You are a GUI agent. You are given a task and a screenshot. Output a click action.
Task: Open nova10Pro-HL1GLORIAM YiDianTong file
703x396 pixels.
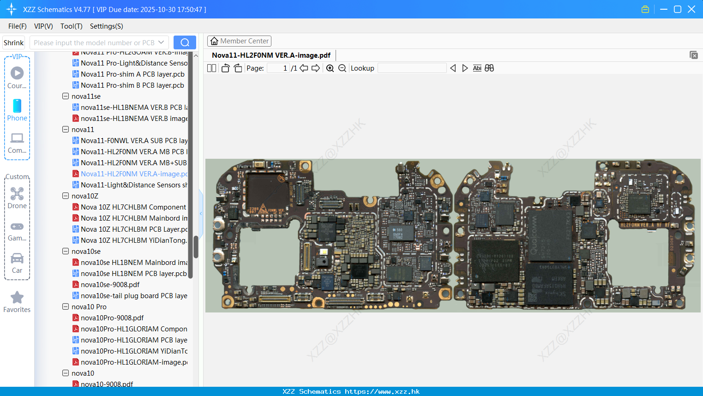130,351
